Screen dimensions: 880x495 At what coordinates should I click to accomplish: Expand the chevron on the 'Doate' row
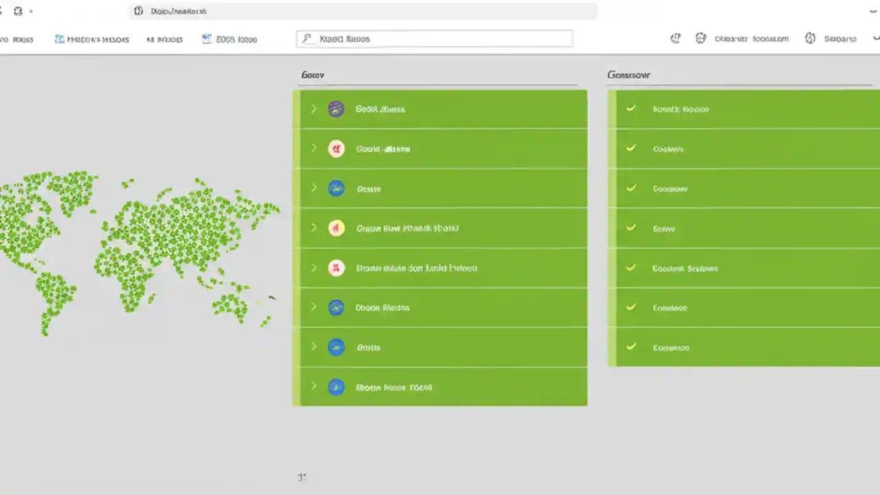pyautogui.click(x=313, y=188)
